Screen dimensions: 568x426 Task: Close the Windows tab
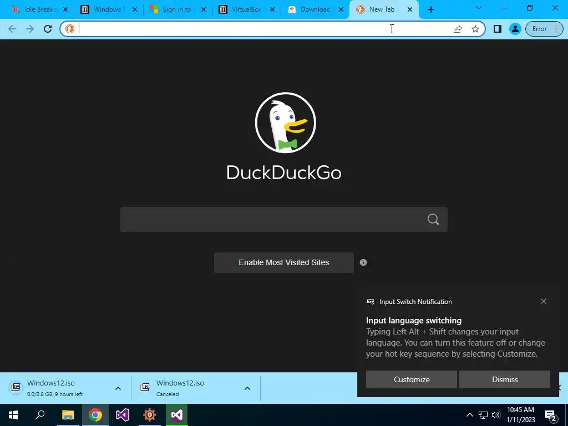pyautogui.click(x=135, y=10)
